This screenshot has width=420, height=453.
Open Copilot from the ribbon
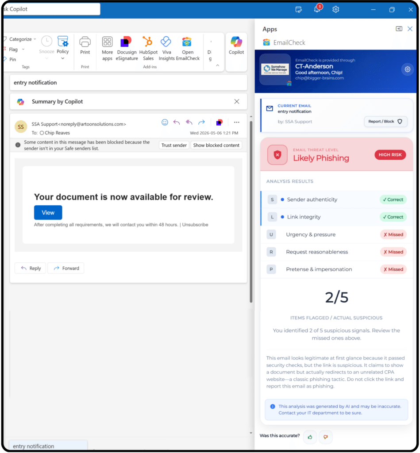click(236, 46)
